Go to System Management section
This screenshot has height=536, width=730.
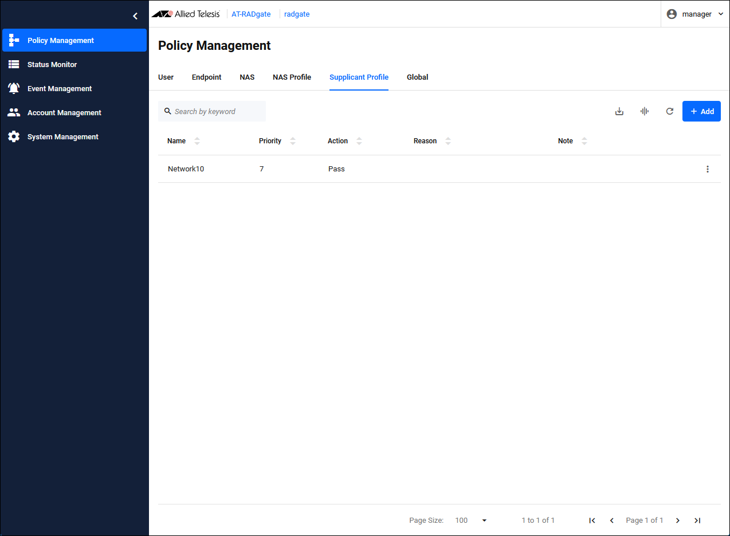(63, 137)
